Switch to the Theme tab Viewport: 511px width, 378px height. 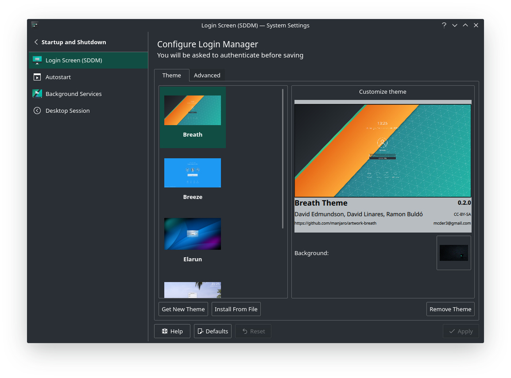[171, 75]
